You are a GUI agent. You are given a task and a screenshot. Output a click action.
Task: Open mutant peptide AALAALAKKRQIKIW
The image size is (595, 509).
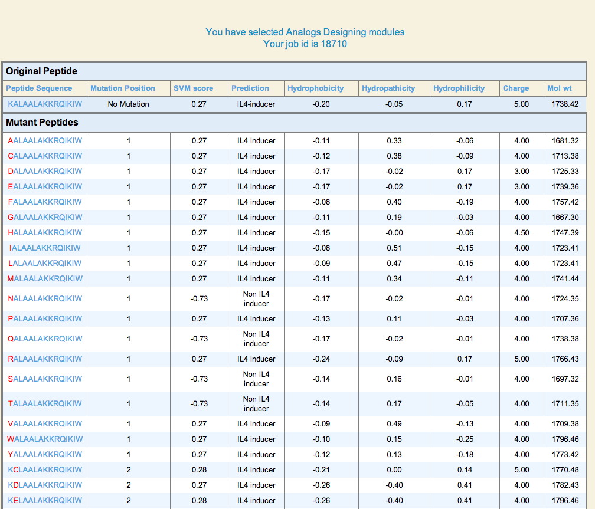[x=45, y=141]
